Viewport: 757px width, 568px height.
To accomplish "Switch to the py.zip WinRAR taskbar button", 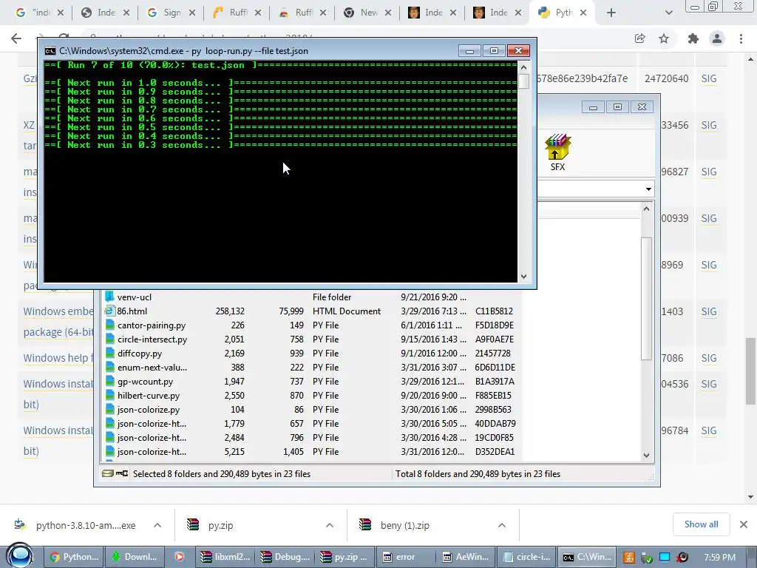I will pos(346,557).
